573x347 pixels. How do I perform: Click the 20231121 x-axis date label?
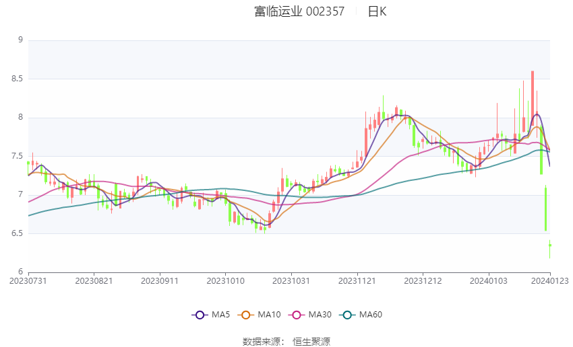357,280
